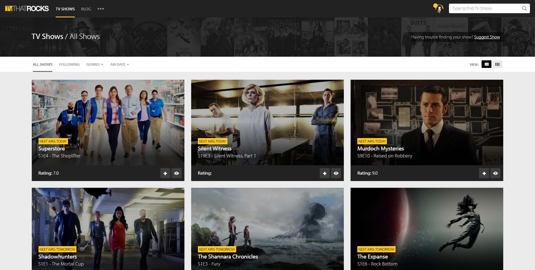Viewport: 535px width, 270px height.
Task: Expand the Genres dropdown
Action: (x=95, y=64)
